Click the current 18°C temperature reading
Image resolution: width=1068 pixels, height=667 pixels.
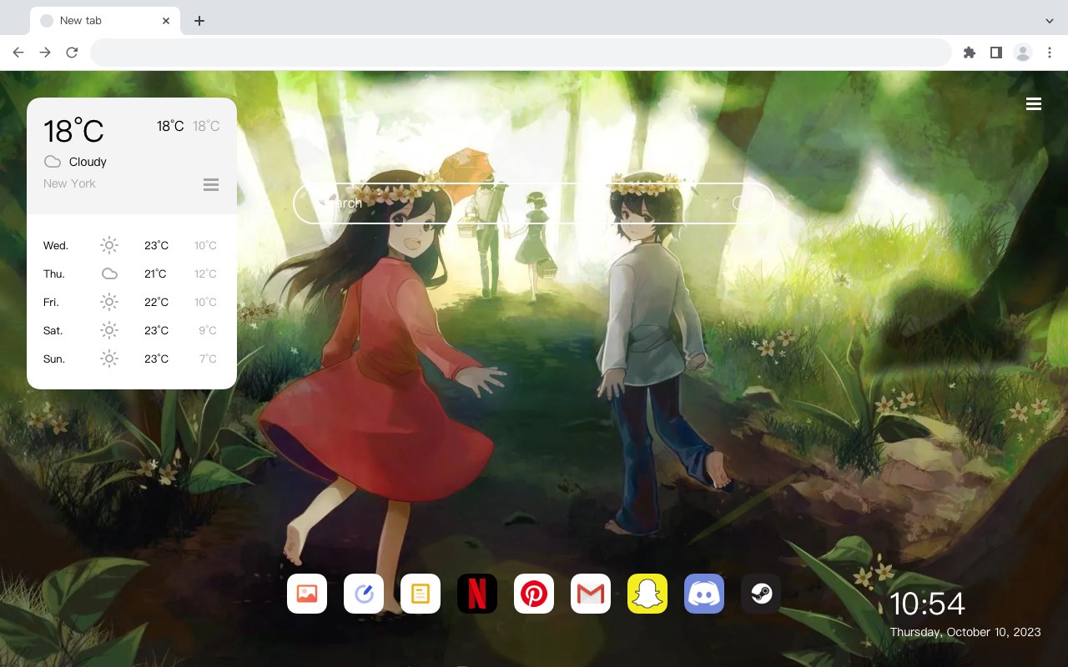click(73, 131)
